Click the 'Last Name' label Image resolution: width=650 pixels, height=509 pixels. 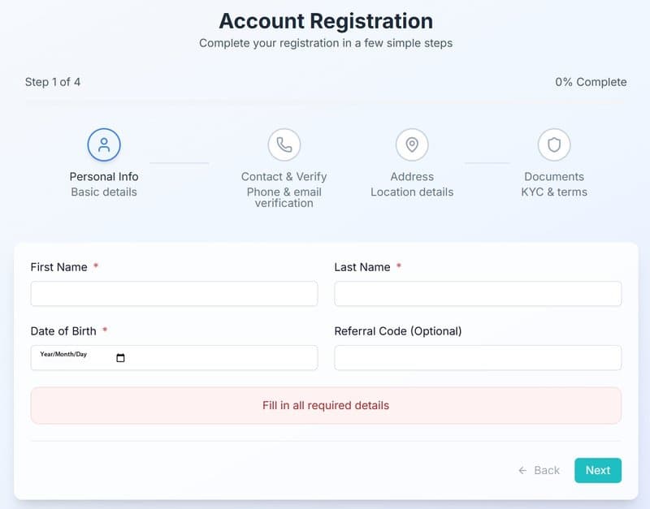(362, 267)
